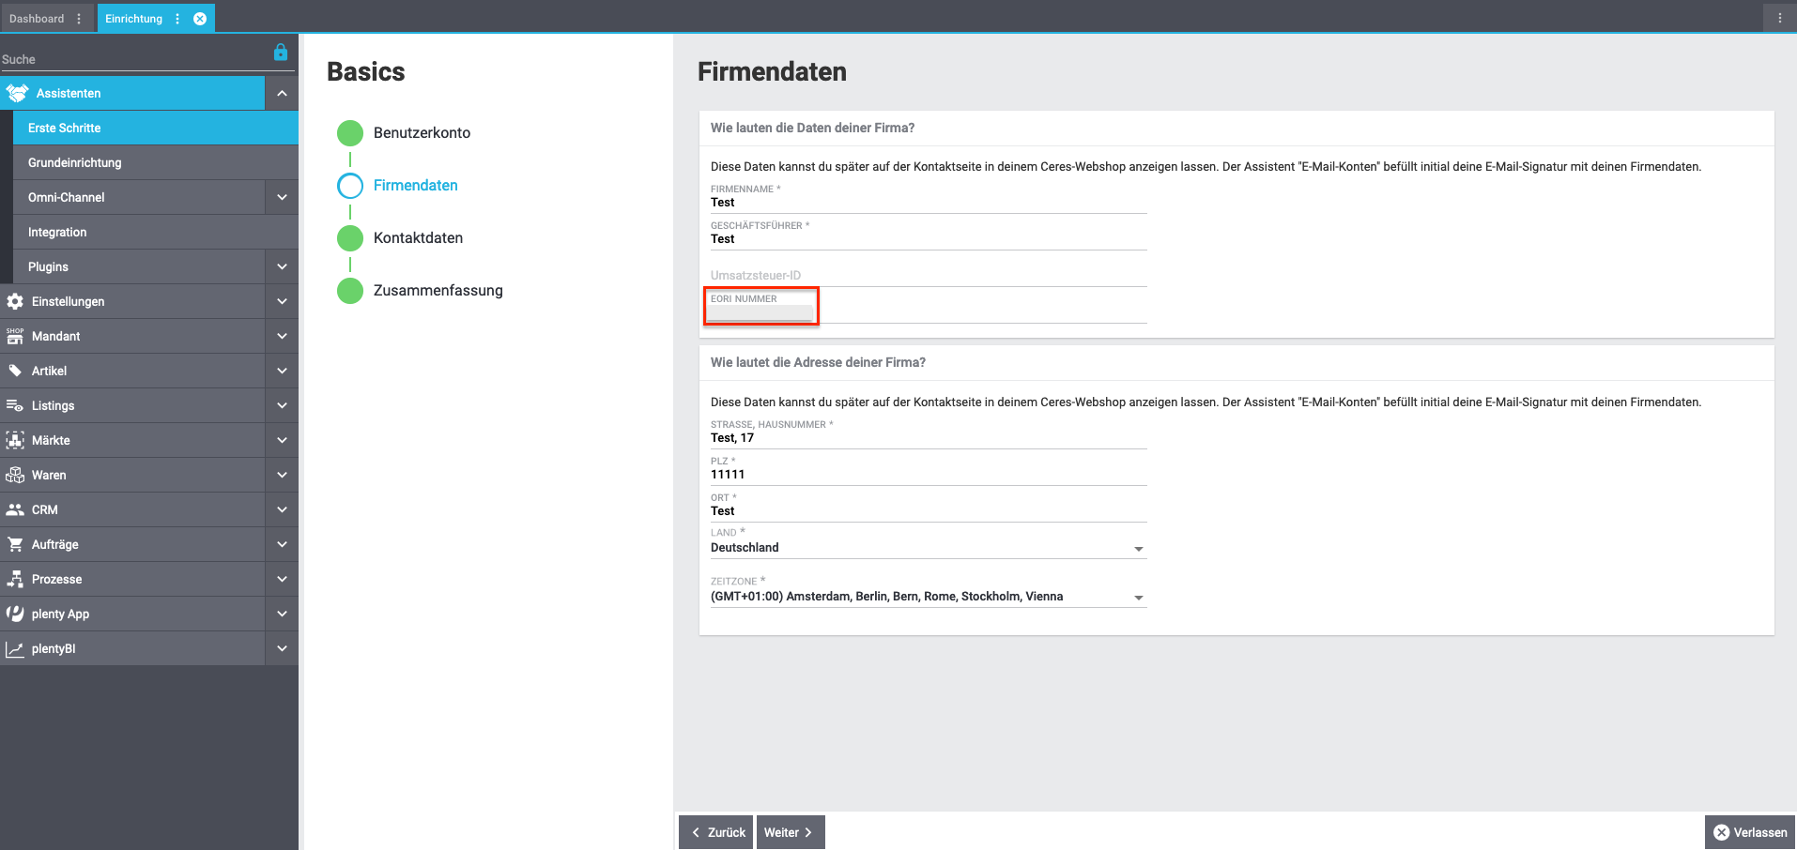Image resolution: width=1797 pixels, height=850 pixels.
Task: Select the Benutzerkonto step circle
Action: pos(350,133)
